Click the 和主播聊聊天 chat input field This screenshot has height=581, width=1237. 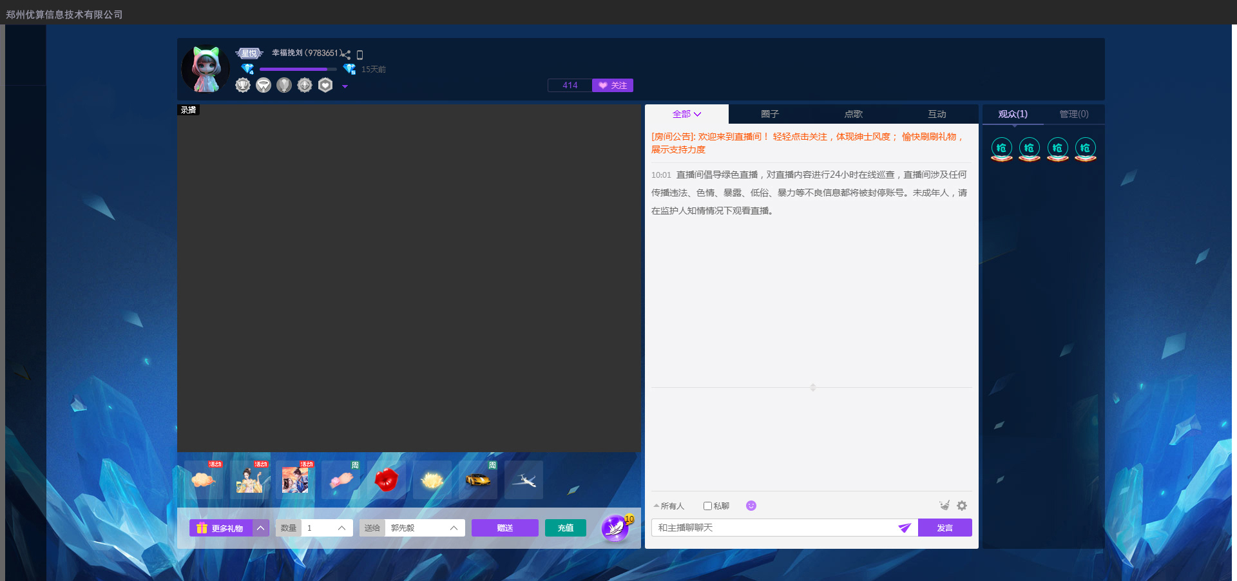coord(773,528)
